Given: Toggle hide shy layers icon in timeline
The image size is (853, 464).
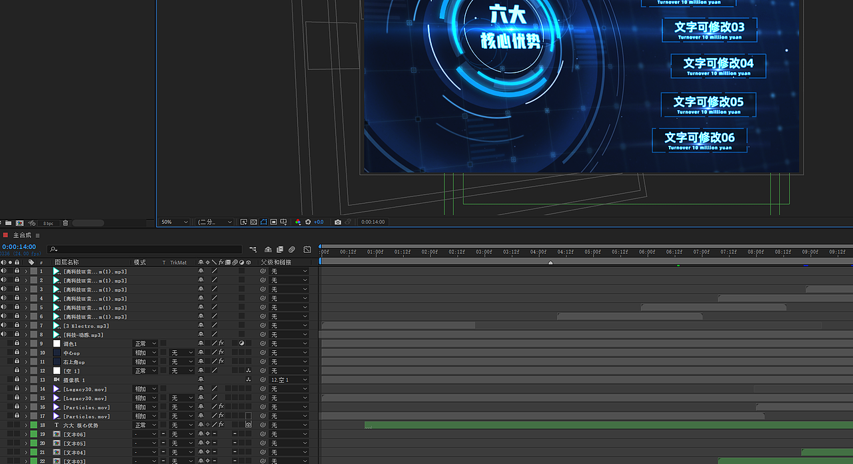Looking at the screenshot, I should click(268, 249).
